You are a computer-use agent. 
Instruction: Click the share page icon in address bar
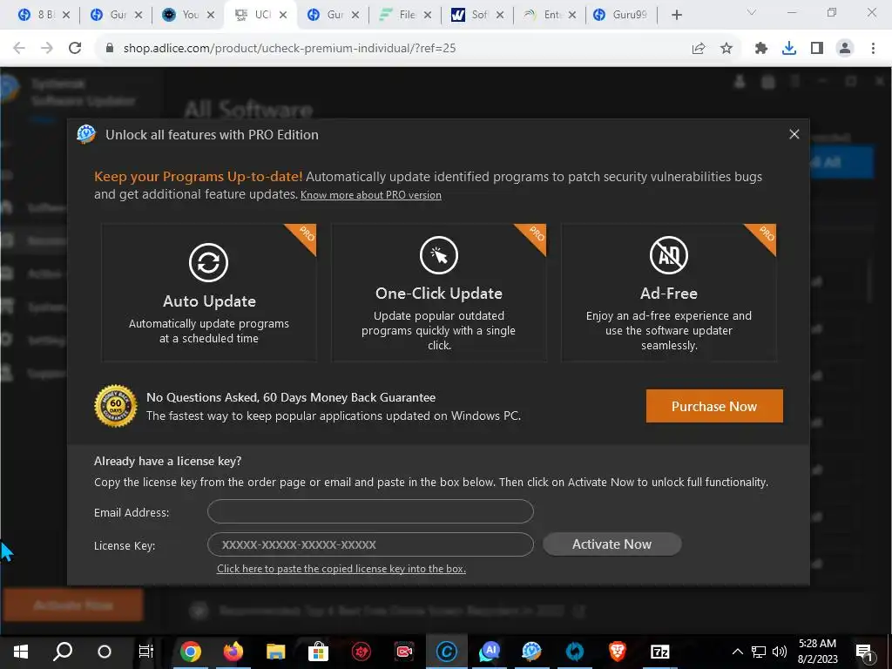699,49
